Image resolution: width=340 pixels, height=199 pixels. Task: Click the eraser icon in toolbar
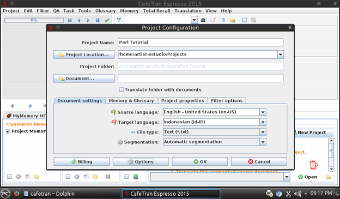[213, 20]
